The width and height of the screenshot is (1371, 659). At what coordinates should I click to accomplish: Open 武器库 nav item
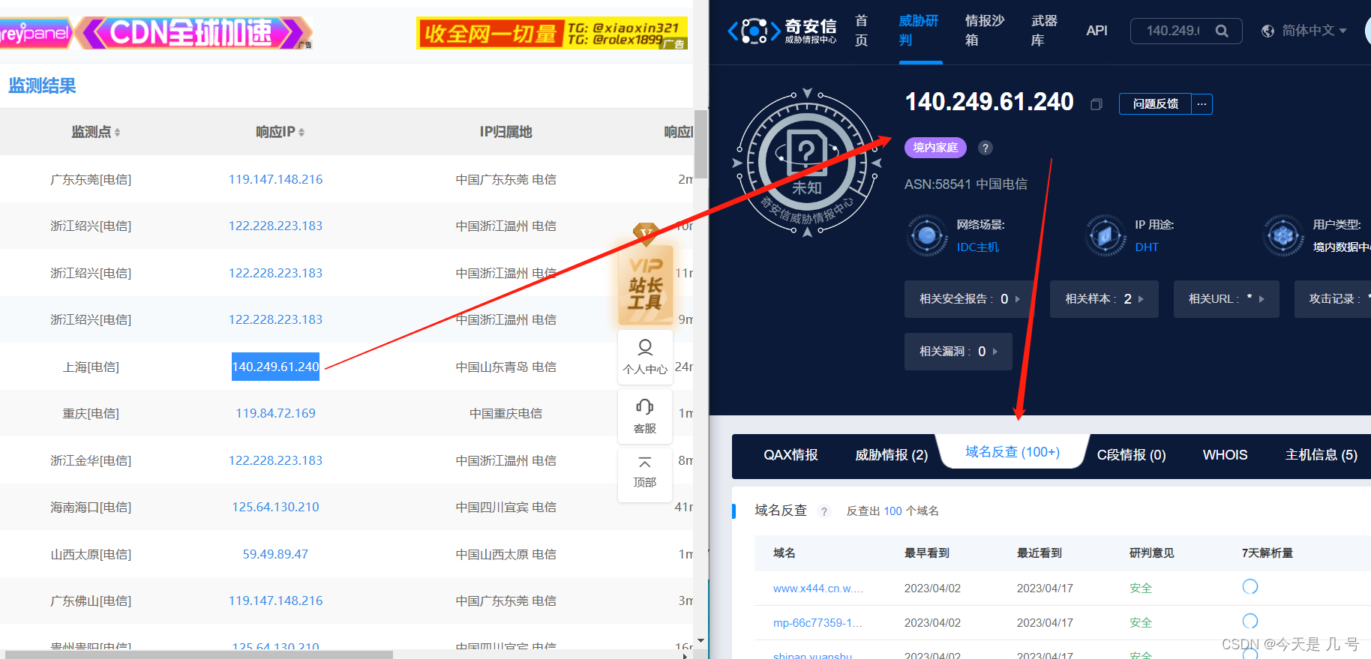(1044, 31)
